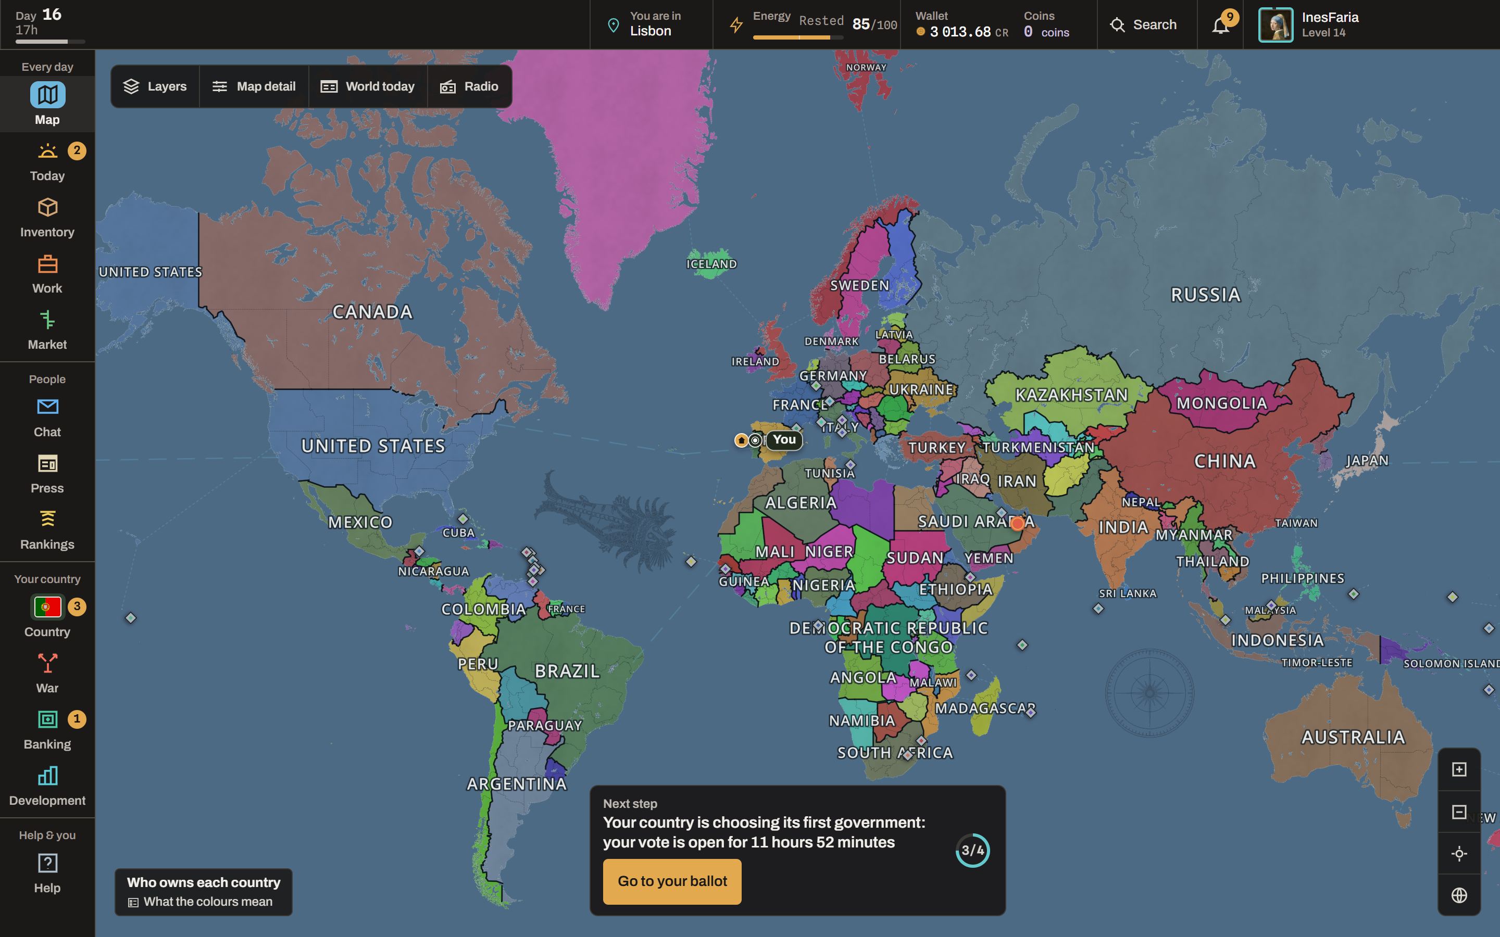This screenshot has width=1500, height=937.
Task: Click the 3/4 step progress ring
Action: click(x=972, y=850)
